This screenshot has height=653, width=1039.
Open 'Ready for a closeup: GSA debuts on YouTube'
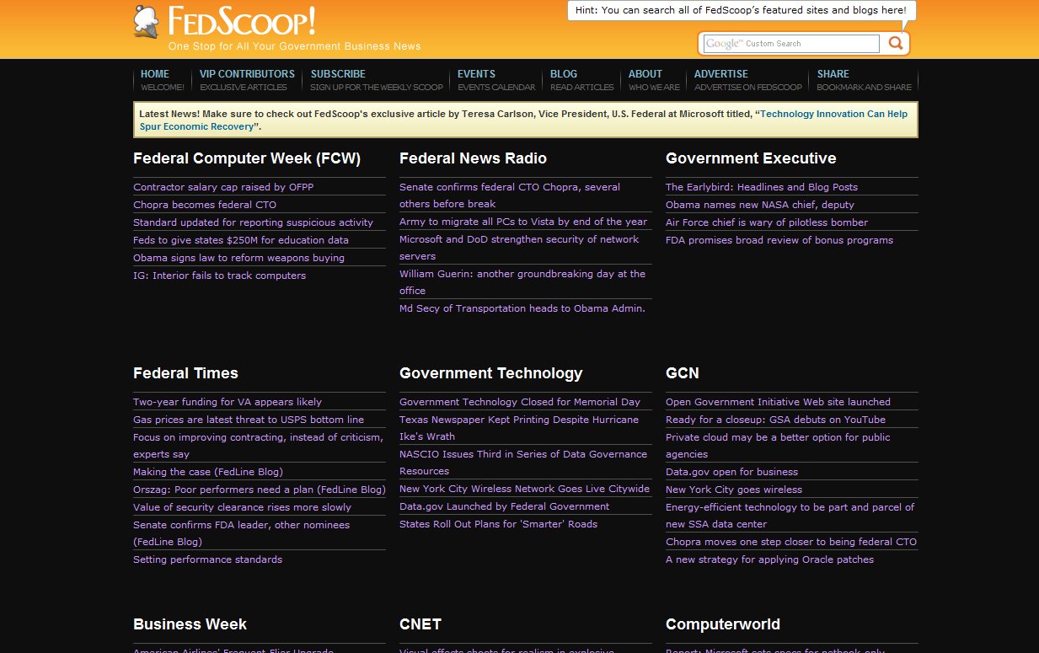point(775,420)
